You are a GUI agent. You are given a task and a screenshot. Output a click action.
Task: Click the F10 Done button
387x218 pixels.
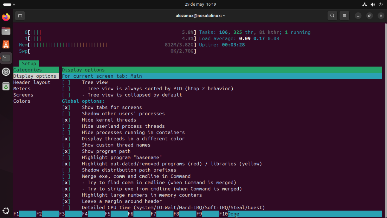tap(233, 214)
